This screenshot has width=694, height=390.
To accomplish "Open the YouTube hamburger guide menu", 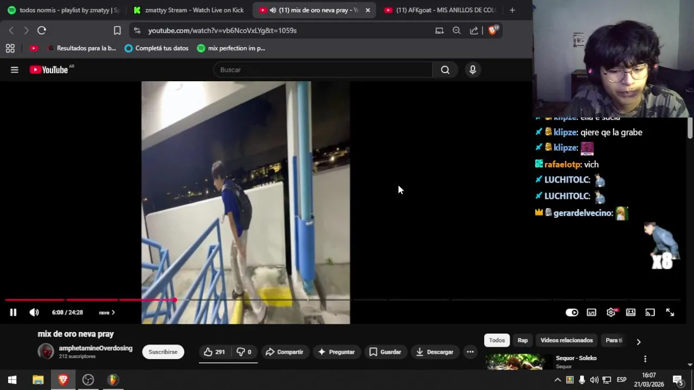I will (15, 70).
